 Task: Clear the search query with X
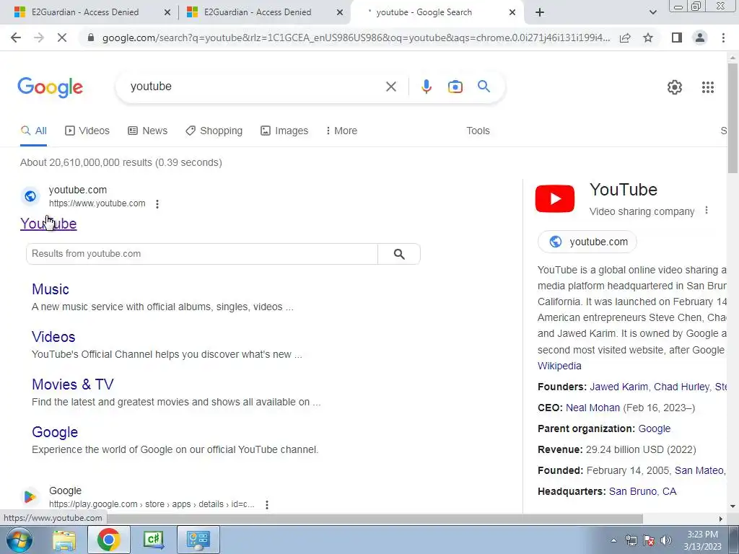(x=390, y=87)
